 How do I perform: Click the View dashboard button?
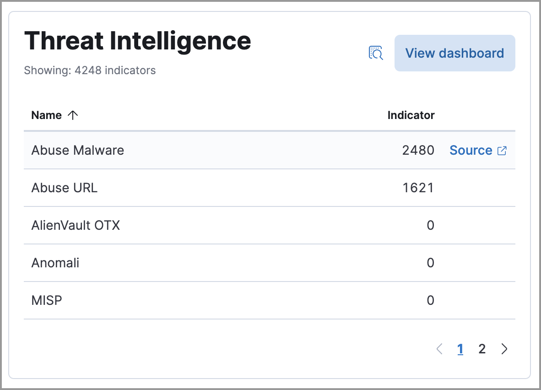tap(454, 53)
